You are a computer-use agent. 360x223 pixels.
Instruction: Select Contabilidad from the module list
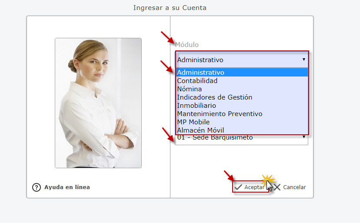(242, 80)
